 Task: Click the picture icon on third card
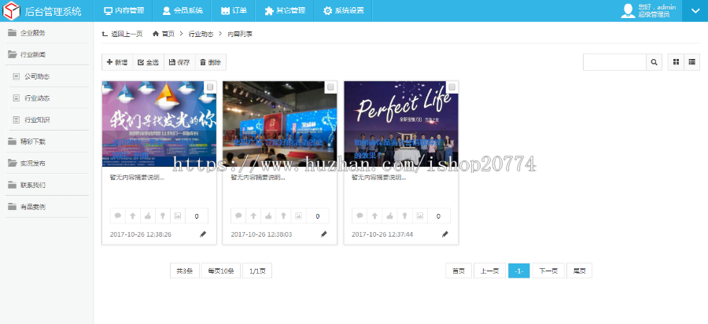pyautogui.click(x=419, y=215)
